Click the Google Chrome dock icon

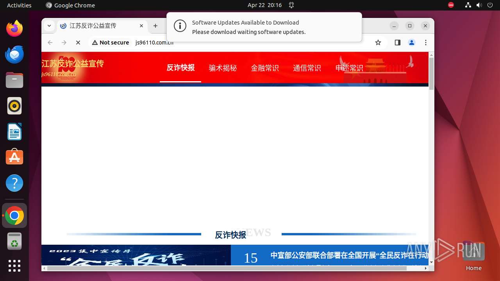14,215
